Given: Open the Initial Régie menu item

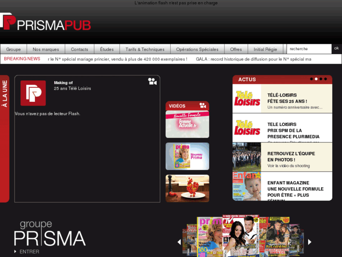Looking at the screenshot, I should point(265,49).
